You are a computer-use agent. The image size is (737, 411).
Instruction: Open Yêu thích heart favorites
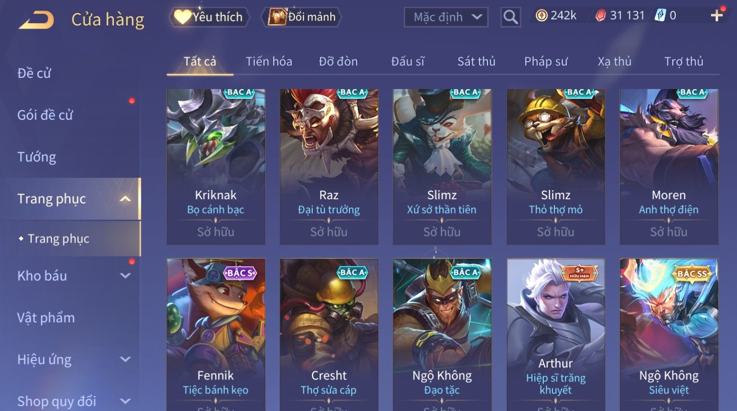(x=209, y=17)
